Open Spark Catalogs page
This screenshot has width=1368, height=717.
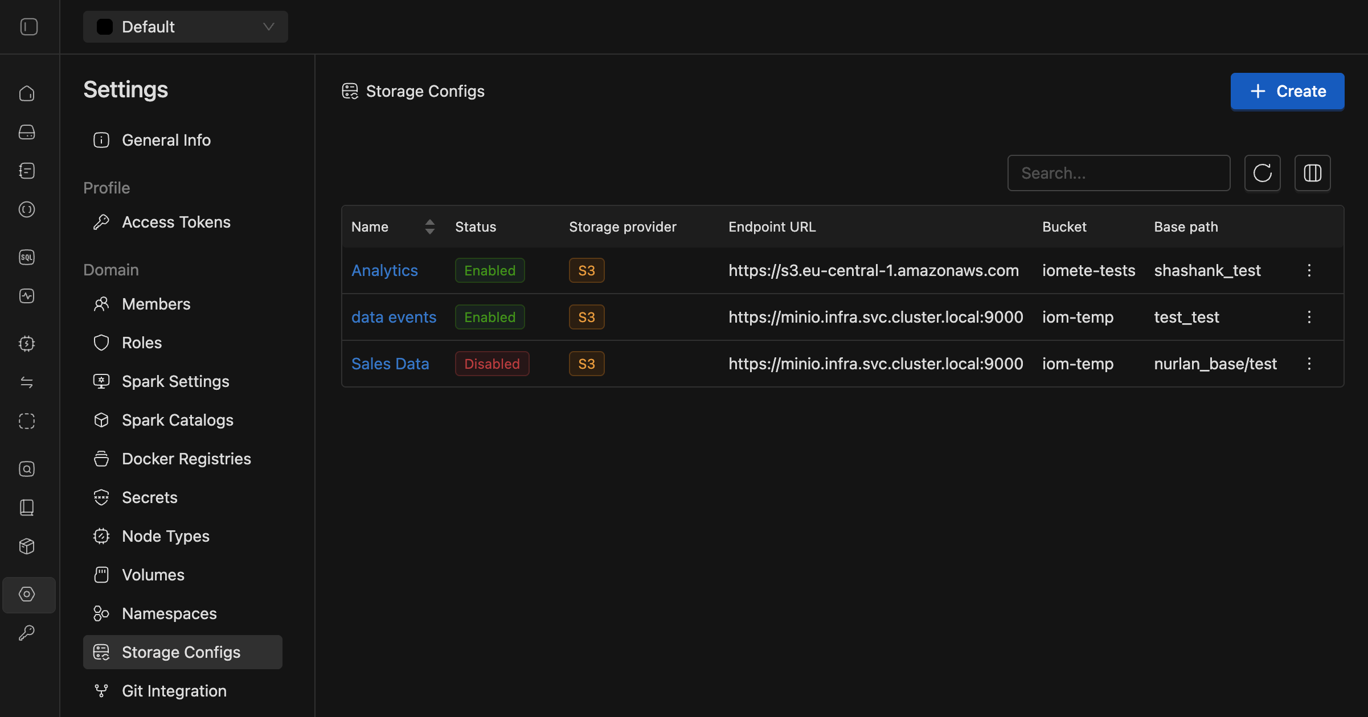[x=182, y=420]
